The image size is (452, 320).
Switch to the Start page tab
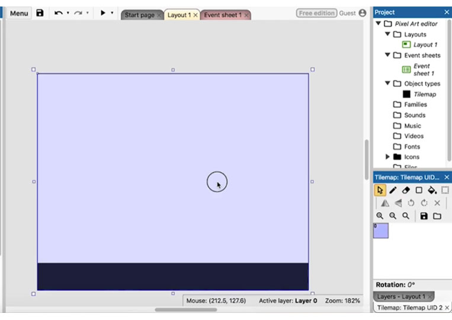tap(140, 15)
